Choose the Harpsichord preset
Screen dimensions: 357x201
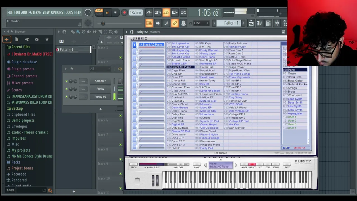pos(207,70)
